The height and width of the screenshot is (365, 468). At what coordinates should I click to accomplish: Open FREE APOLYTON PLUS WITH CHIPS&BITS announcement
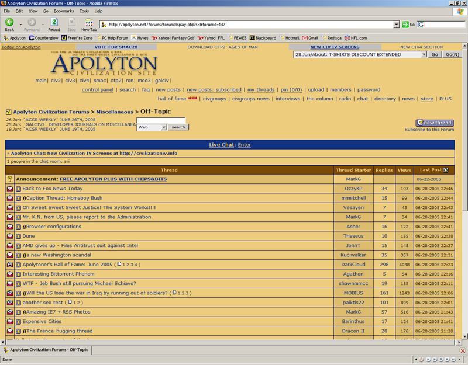pyautogui.click(x=113, y=179)
